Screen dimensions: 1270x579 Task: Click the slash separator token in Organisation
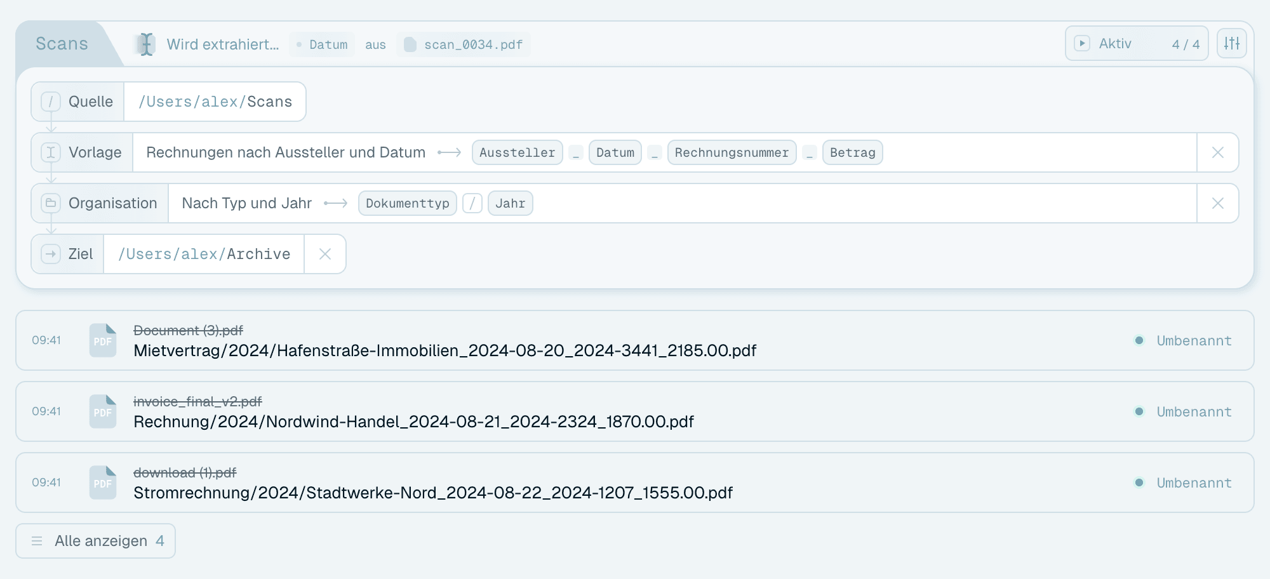coord(472,203)
